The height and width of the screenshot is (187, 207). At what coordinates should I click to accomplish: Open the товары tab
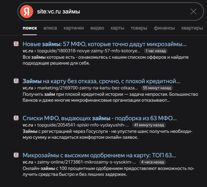pos(139,28)
